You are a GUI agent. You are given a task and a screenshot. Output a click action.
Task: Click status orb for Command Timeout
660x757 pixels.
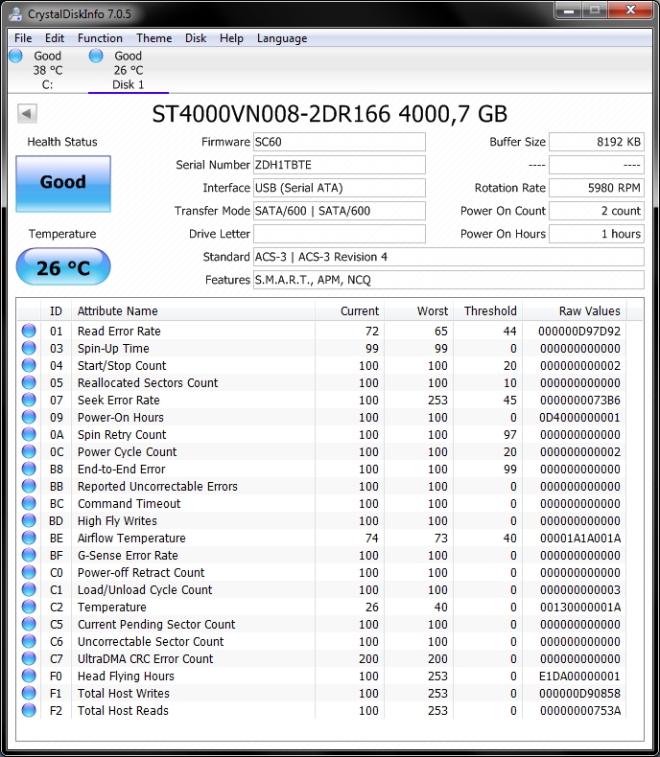click(29, 503)
